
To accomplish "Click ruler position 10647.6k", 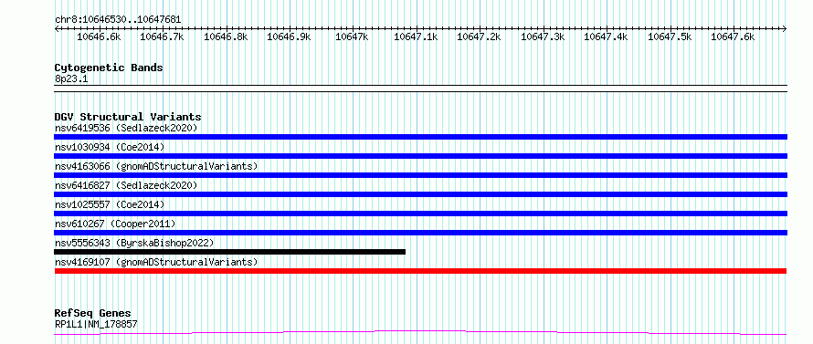I will [733, 36].
